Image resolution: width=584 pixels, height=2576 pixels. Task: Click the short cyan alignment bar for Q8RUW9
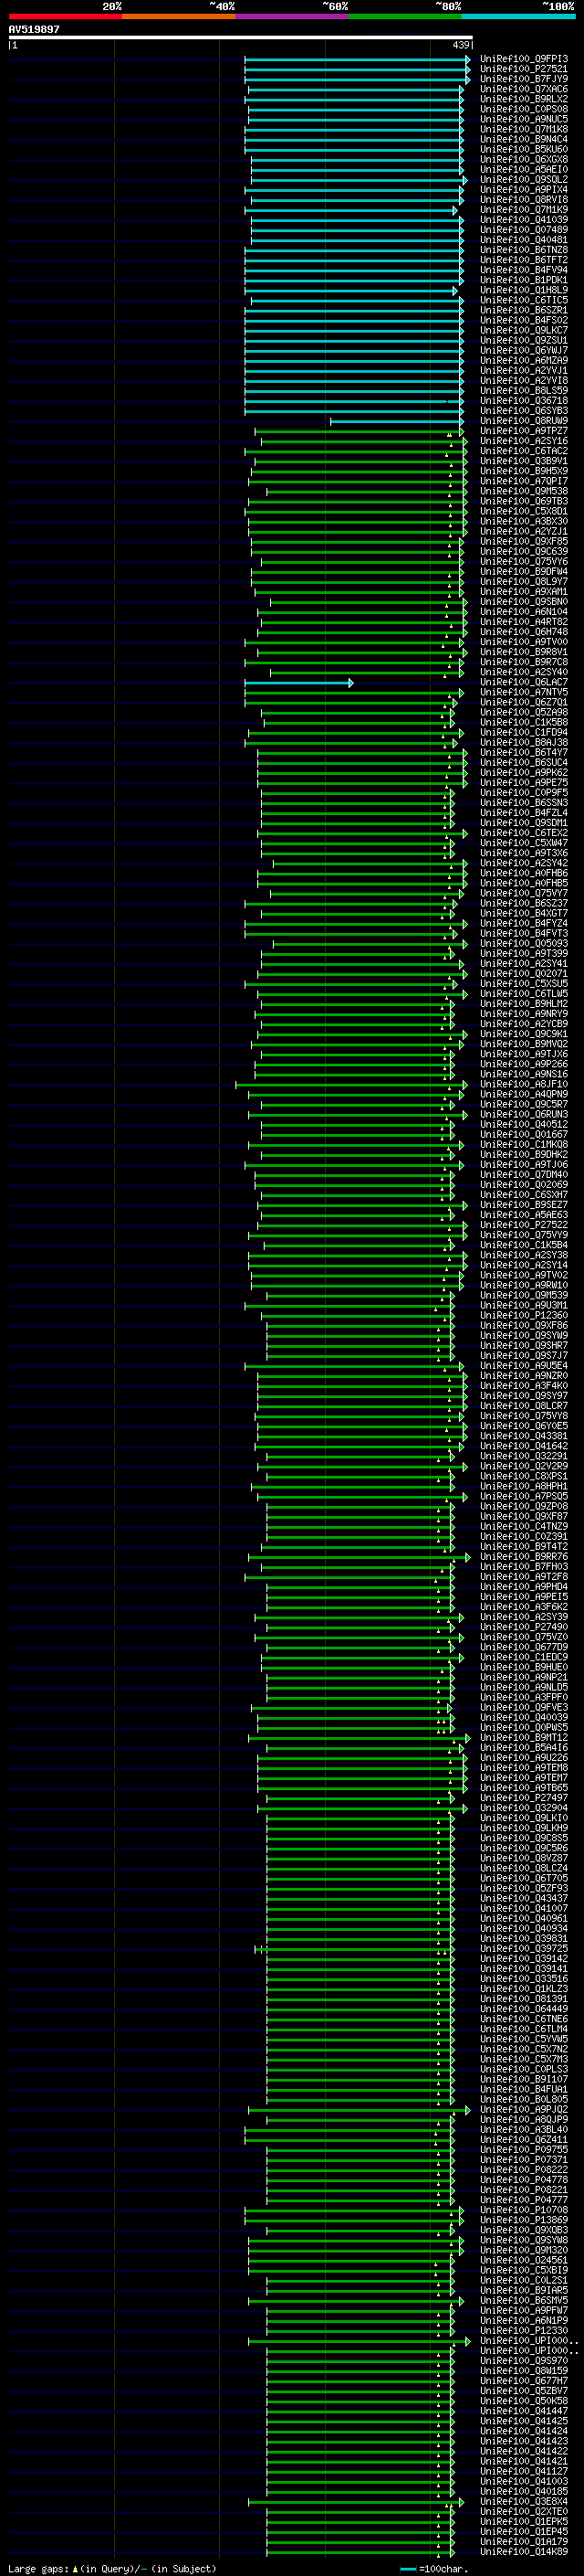pos(397,421)
